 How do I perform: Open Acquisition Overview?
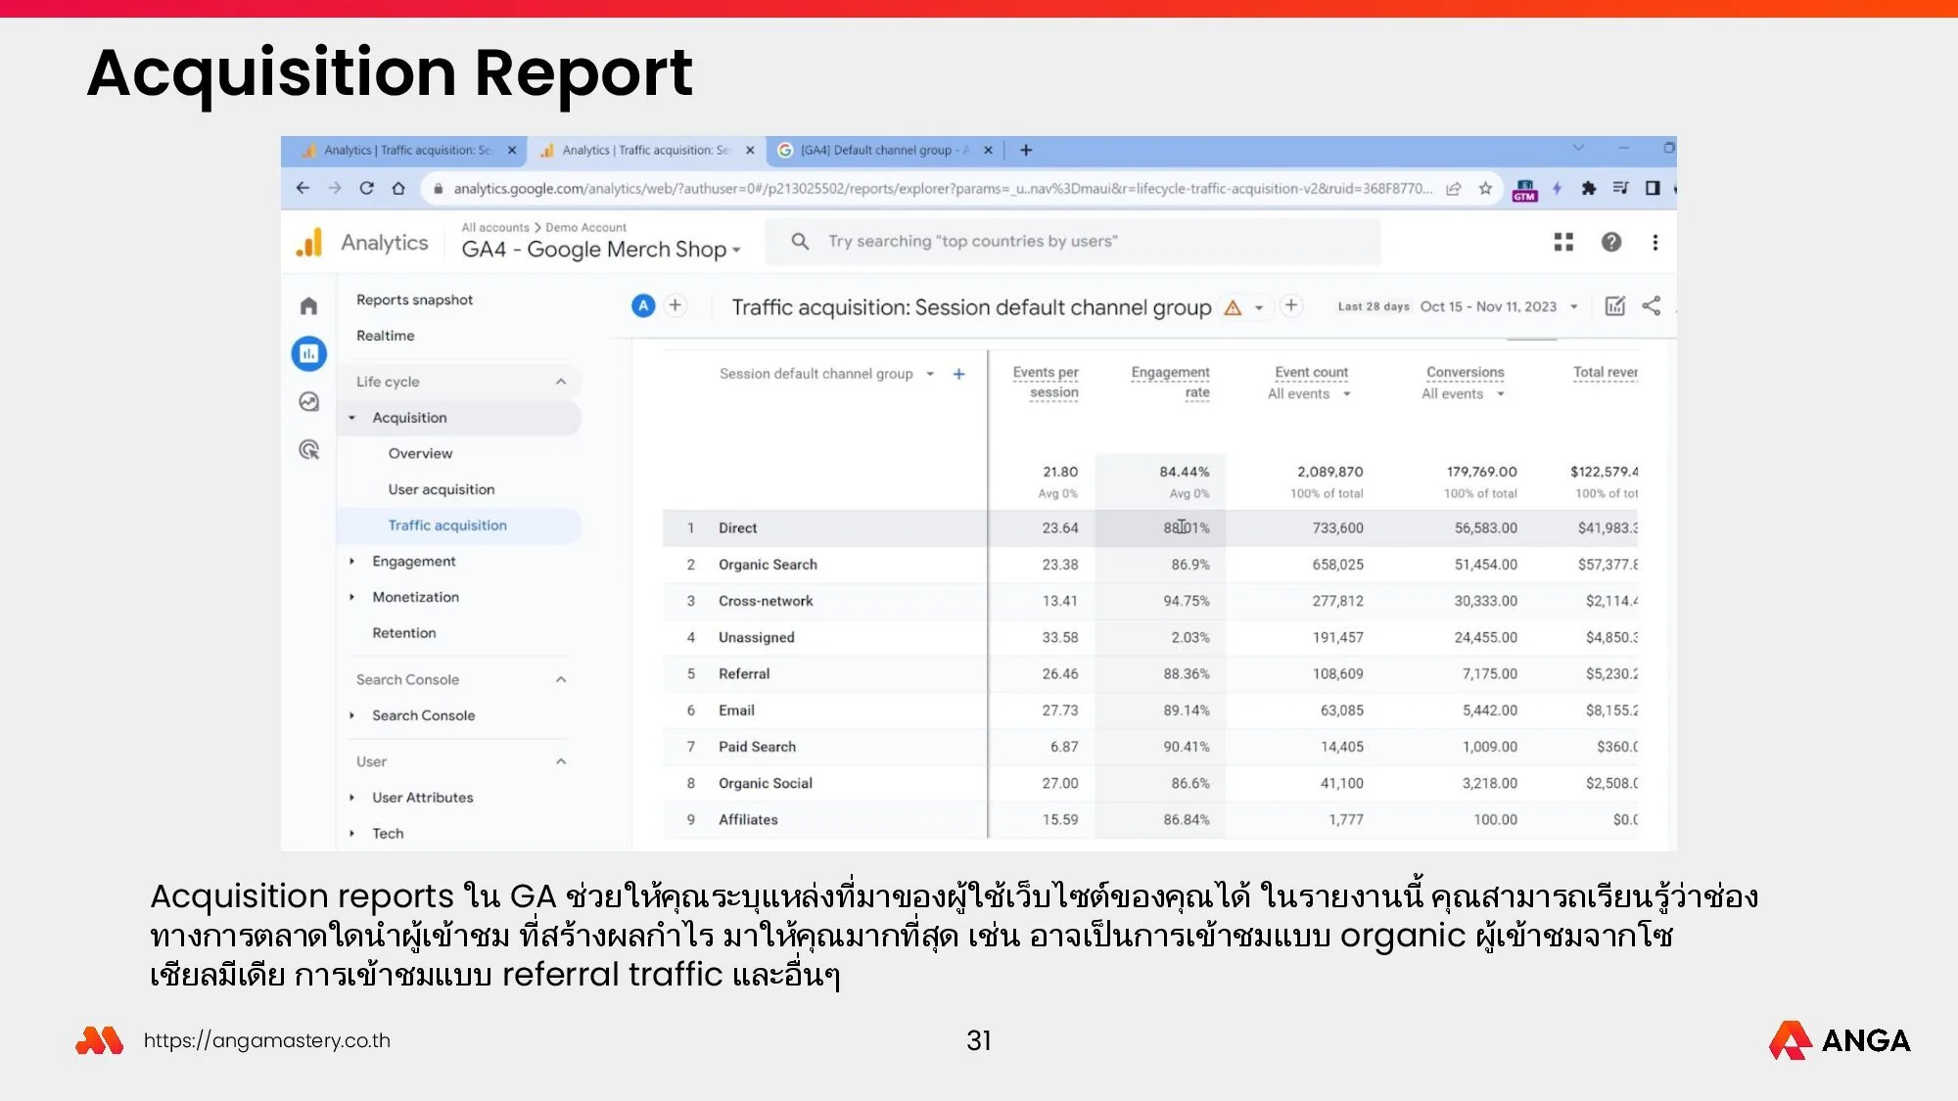(x=420, y=454)
